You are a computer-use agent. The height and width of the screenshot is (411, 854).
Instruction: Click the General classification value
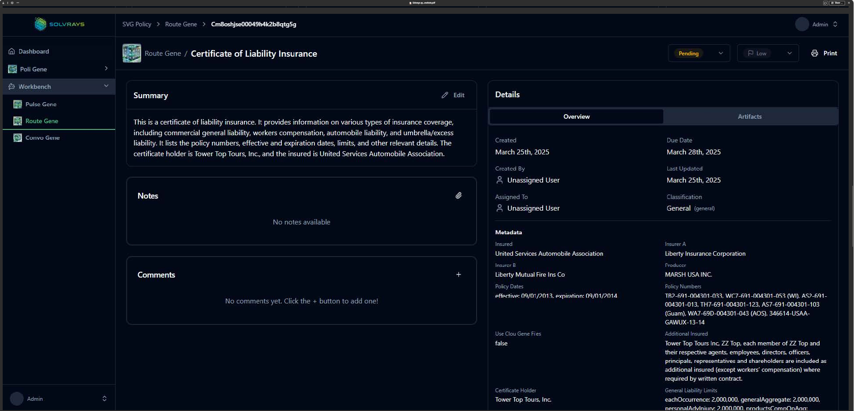tap(678, 208)
